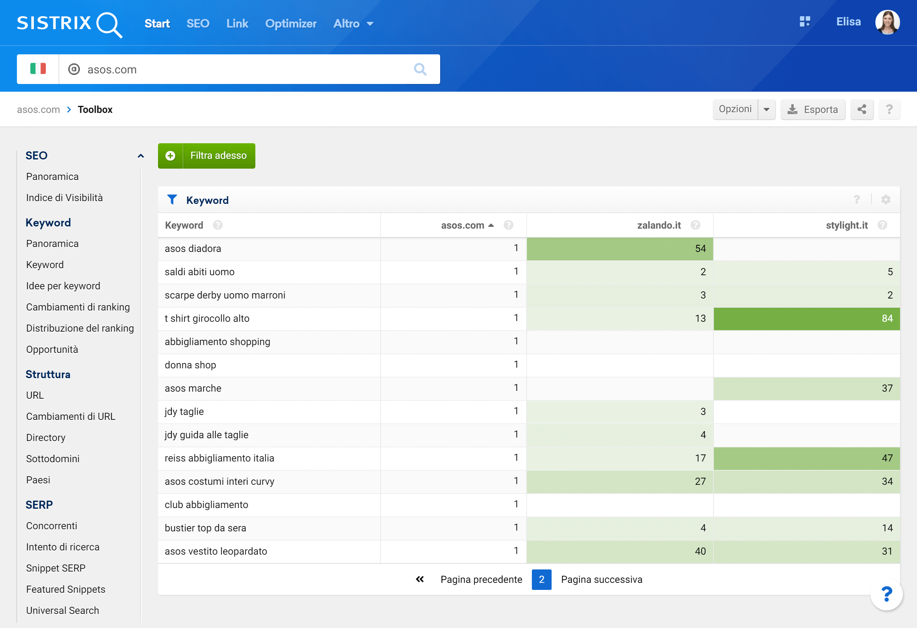Open Concorrenti in sidebar
Screen dimensions: 917x628
(52, 525)
